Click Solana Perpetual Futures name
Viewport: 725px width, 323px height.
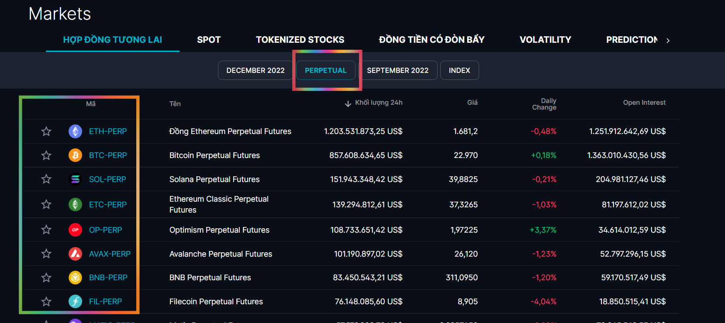(x=214, y=179)
